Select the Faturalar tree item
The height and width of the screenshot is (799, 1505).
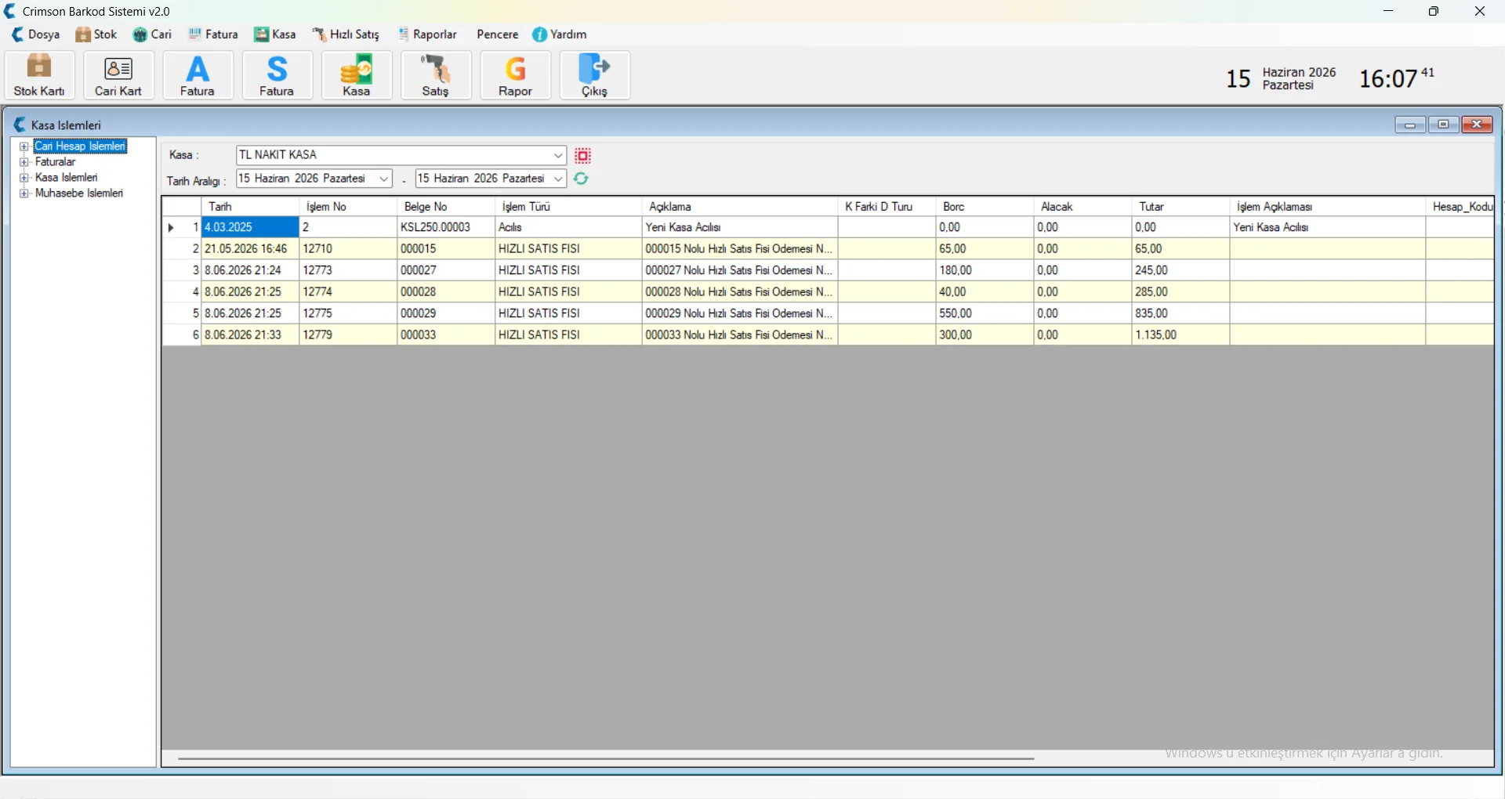(56, 162)
